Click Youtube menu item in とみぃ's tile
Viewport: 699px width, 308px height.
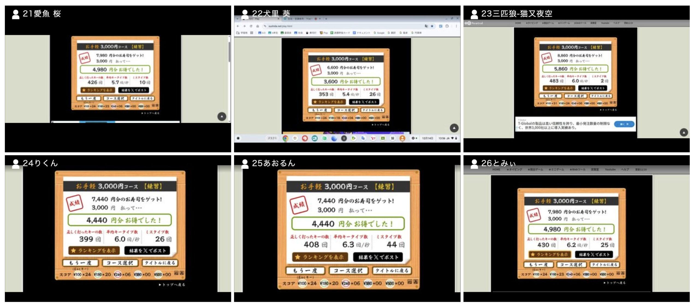[x=610, y=169]
